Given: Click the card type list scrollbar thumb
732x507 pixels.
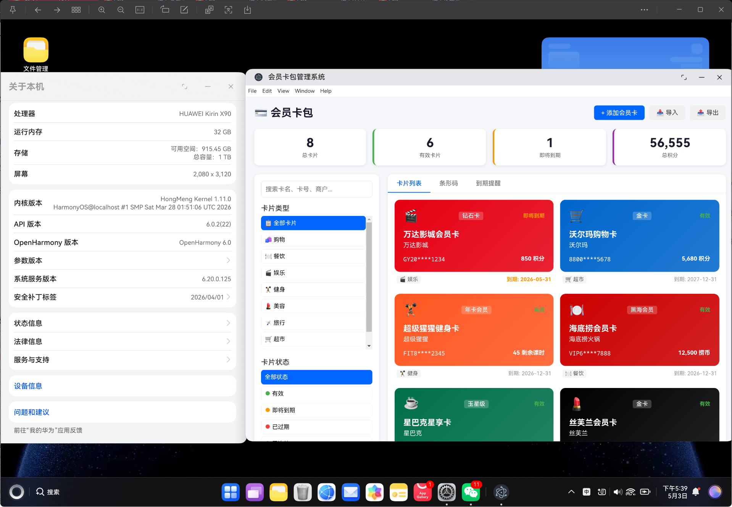Looking at the screenshot, I should click(x=369, y=277).
